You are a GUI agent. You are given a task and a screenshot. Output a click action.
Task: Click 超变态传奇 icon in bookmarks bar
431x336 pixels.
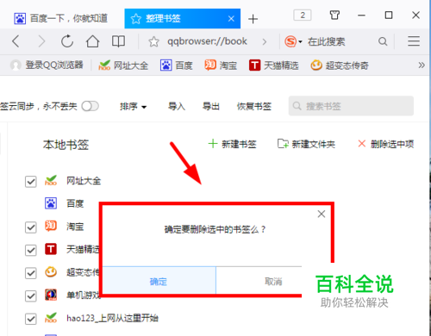click(x=316, y=65)
